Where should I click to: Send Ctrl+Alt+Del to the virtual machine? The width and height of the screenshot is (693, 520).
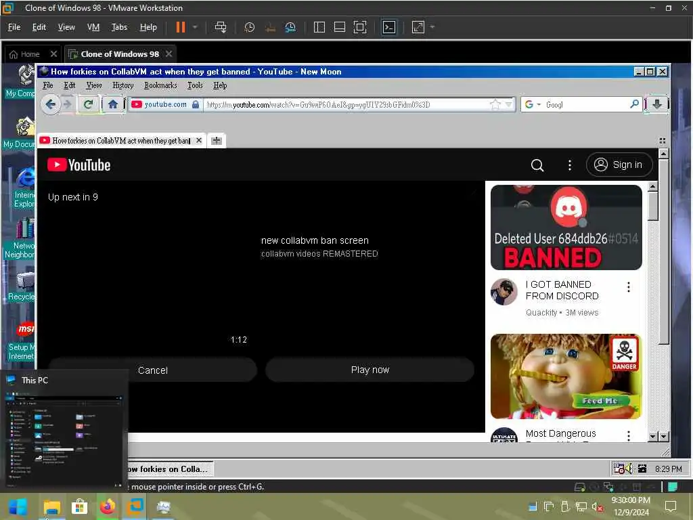coord(220,27)
